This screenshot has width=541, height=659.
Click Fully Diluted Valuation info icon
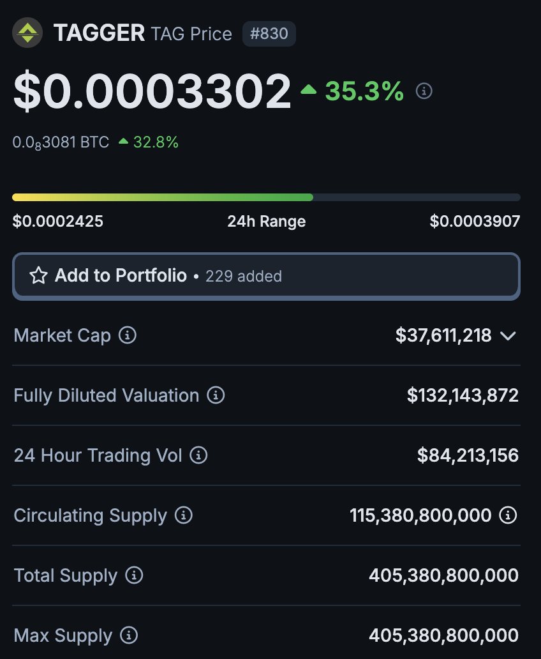(216, 395)
